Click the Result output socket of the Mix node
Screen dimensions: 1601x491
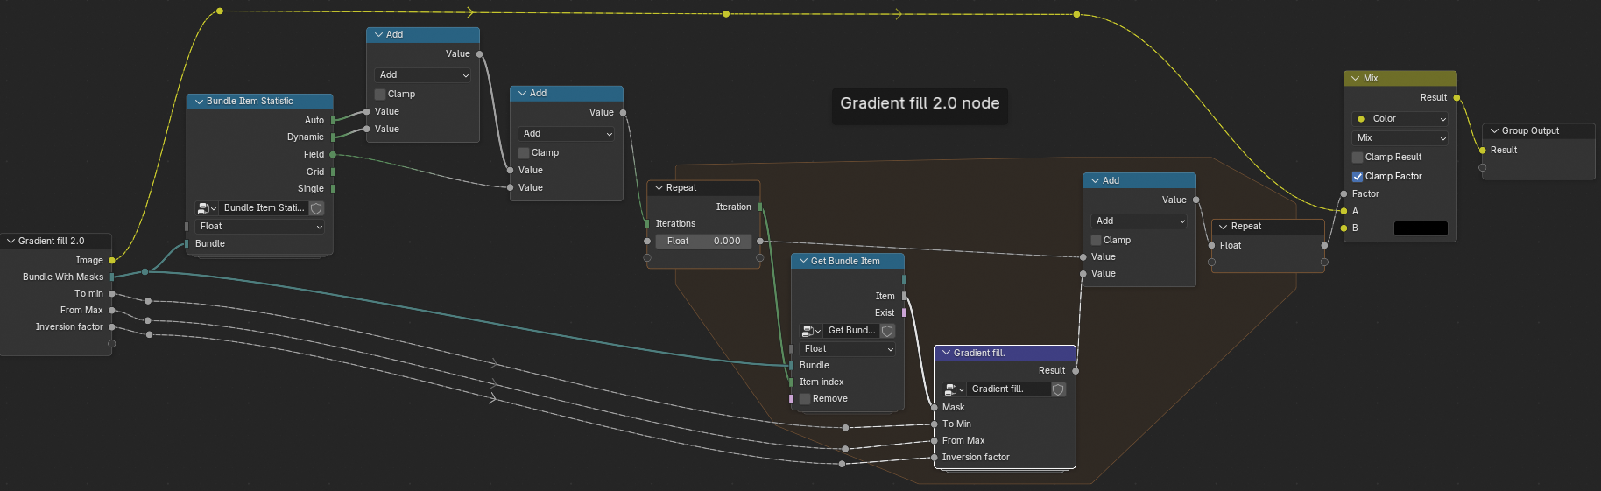pyautogui.click(x=1456, y=97)
